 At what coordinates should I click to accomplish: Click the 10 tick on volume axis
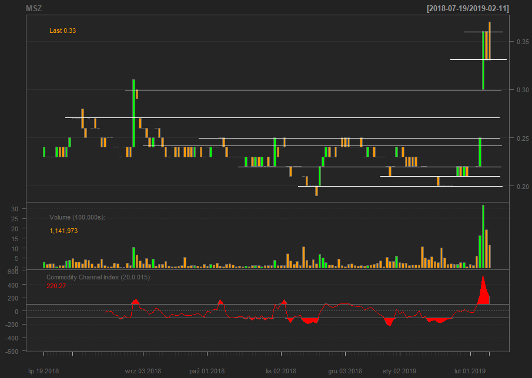[x=14, y=249]
